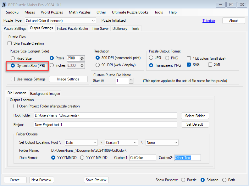The height and width of the screenshot is (186, 249).
Task: Click the Project name input field
Action: tap(105, 125)
